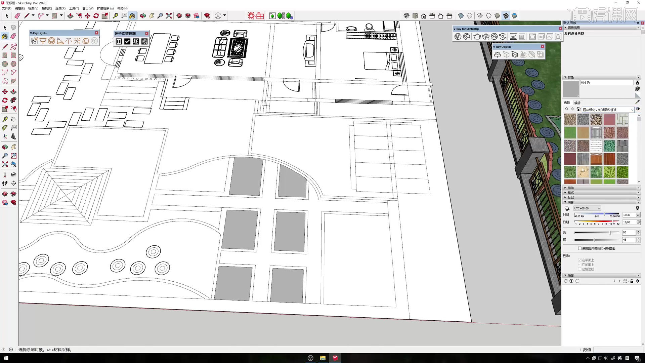Collapse the 场景 panel

click(x=565, y=275)
